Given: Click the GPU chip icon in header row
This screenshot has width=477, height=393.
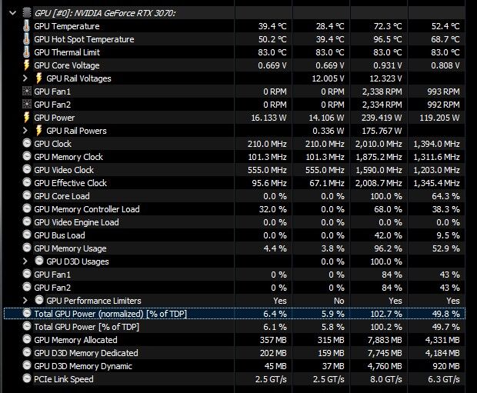Looking at the screenshot, I should (x=27, y=13).
